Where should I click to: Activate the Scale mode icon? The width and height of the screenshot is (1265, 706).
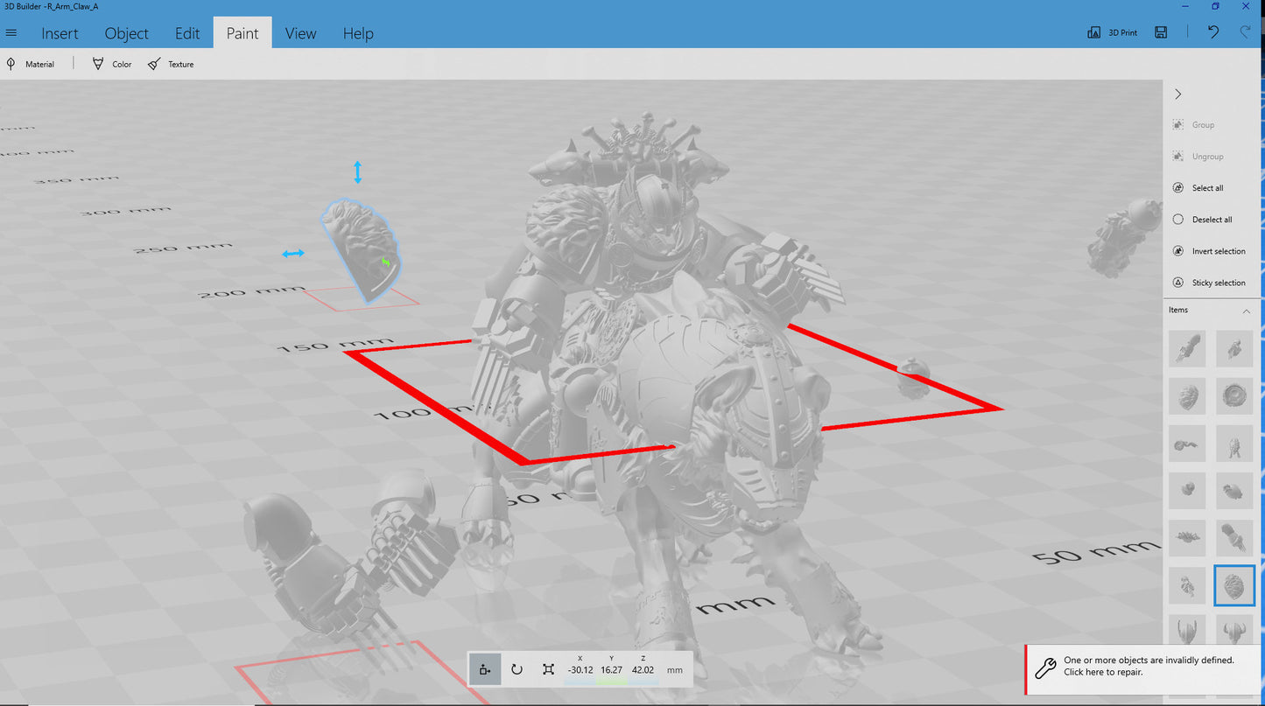pos(548,669)
